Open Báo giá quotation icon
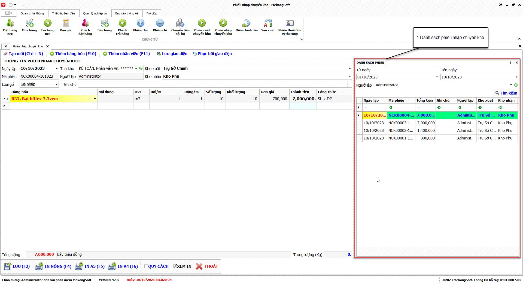This screenshot has height=283, width=523. [x=66, y=23]
